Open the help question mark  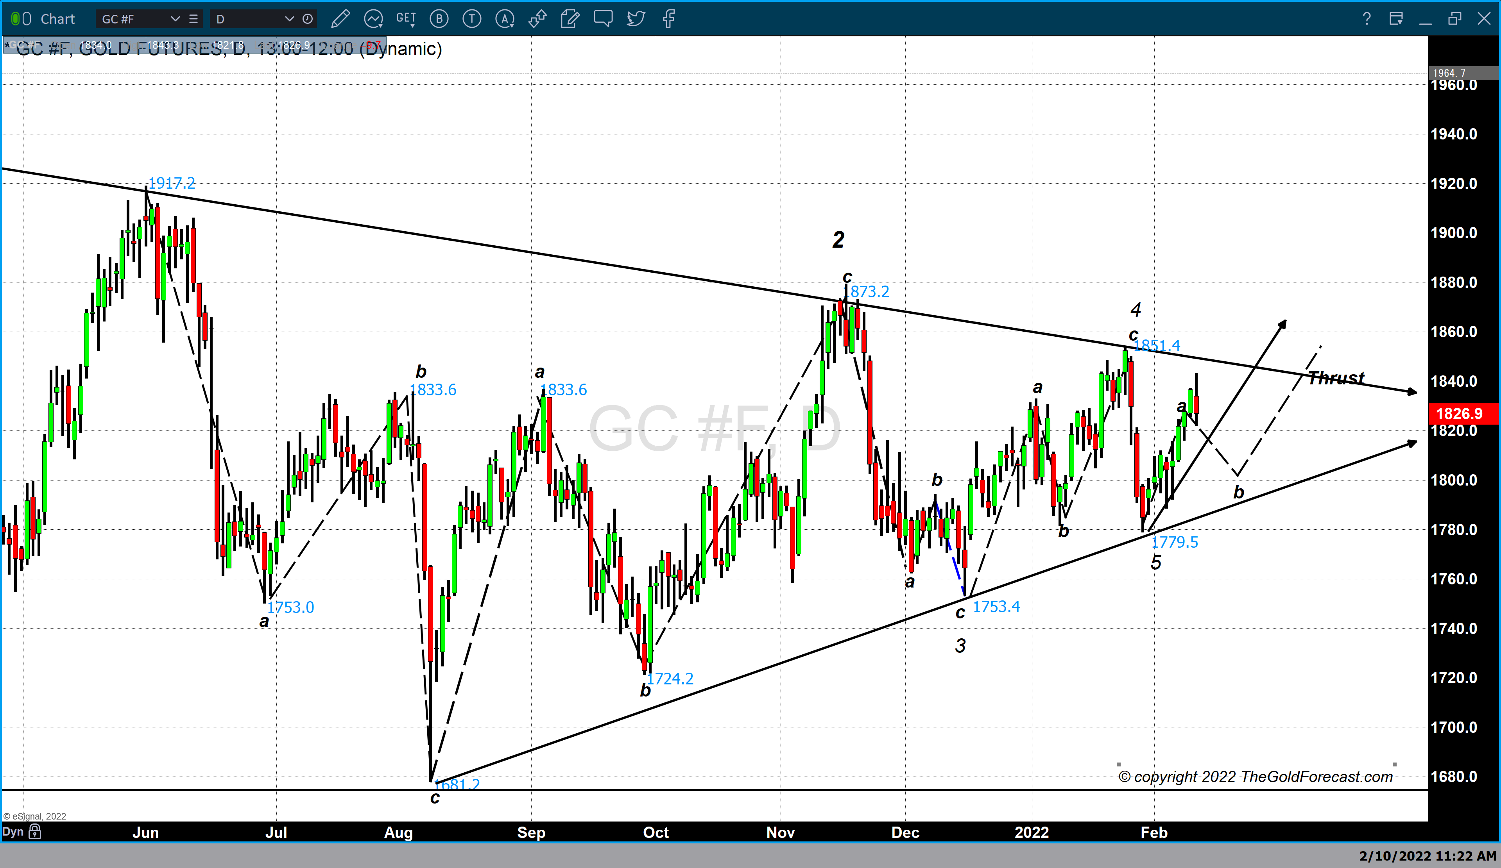1367,19
